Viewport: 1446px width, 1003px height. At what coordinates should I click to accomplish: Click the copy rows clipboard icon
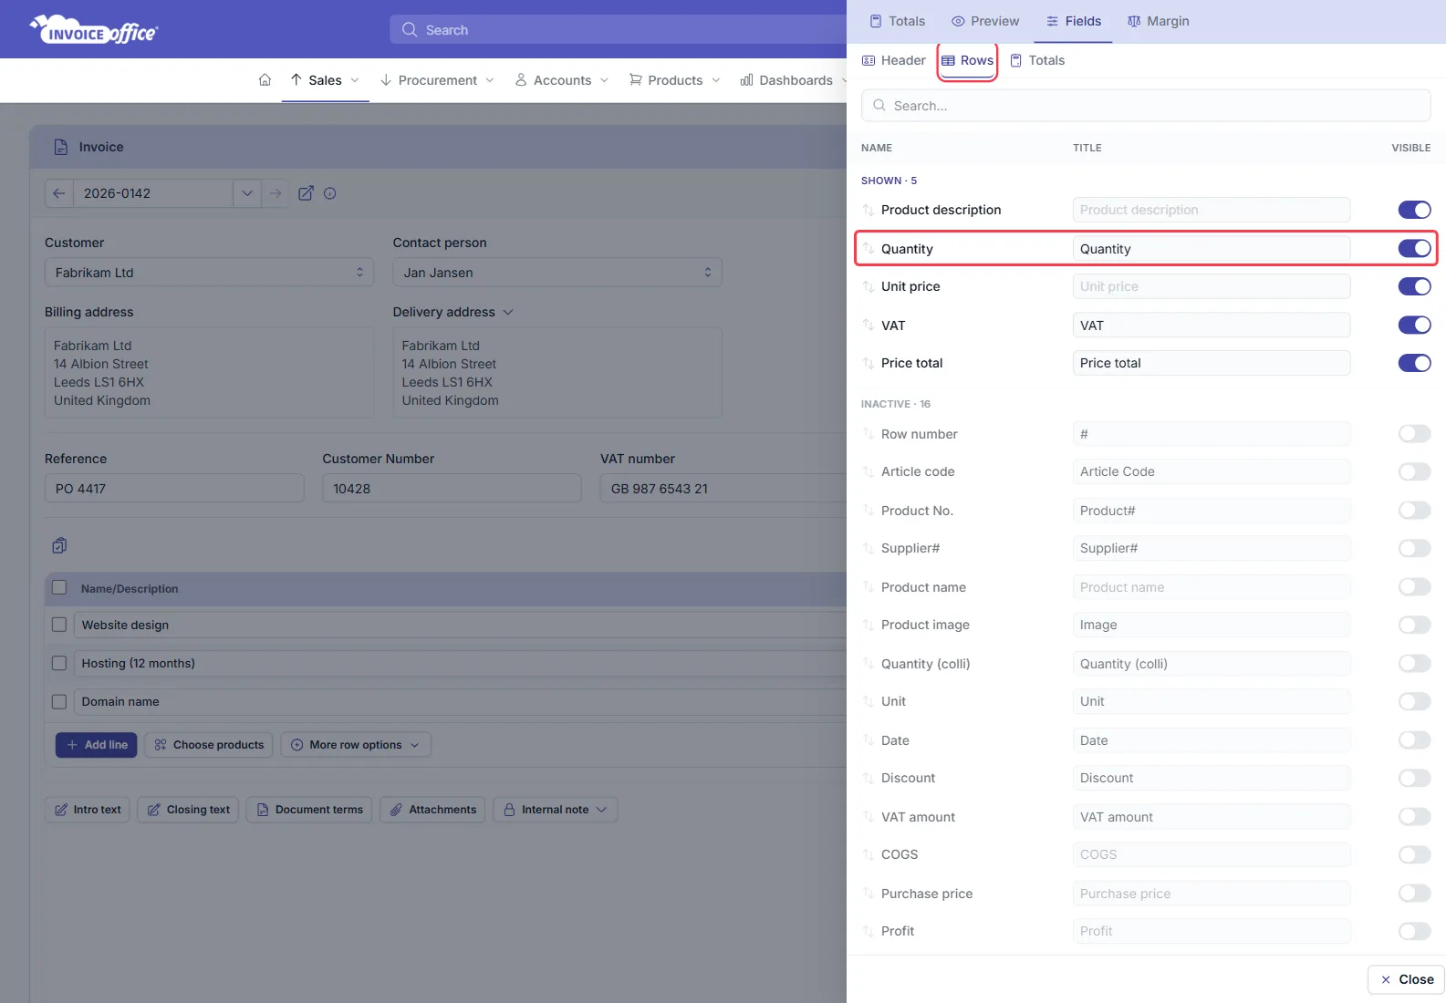(x=59, y=545)
